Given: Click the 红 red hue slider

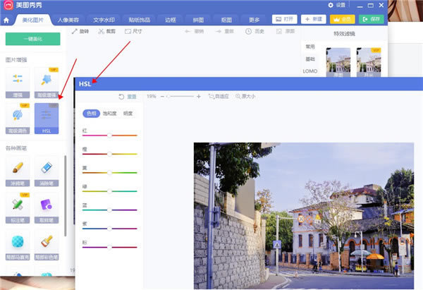Looking at the screenshot, I should coord(110,135).
